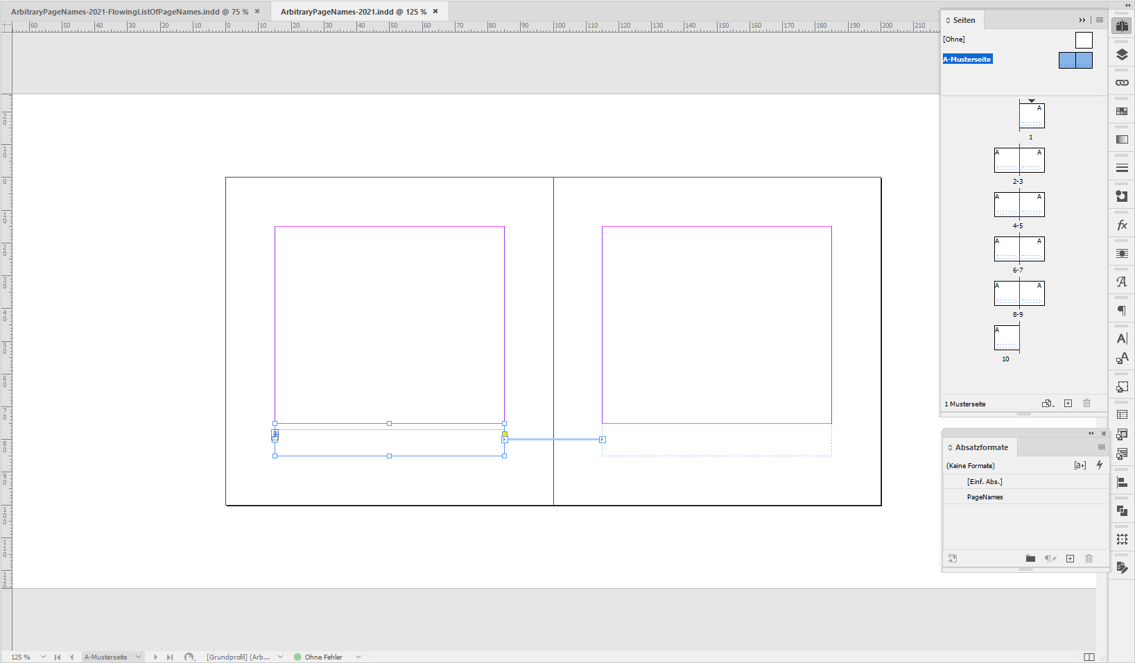Close the Absatzformate panel
Viewport: 1135px width, 663px height.
pos(1104,433)
